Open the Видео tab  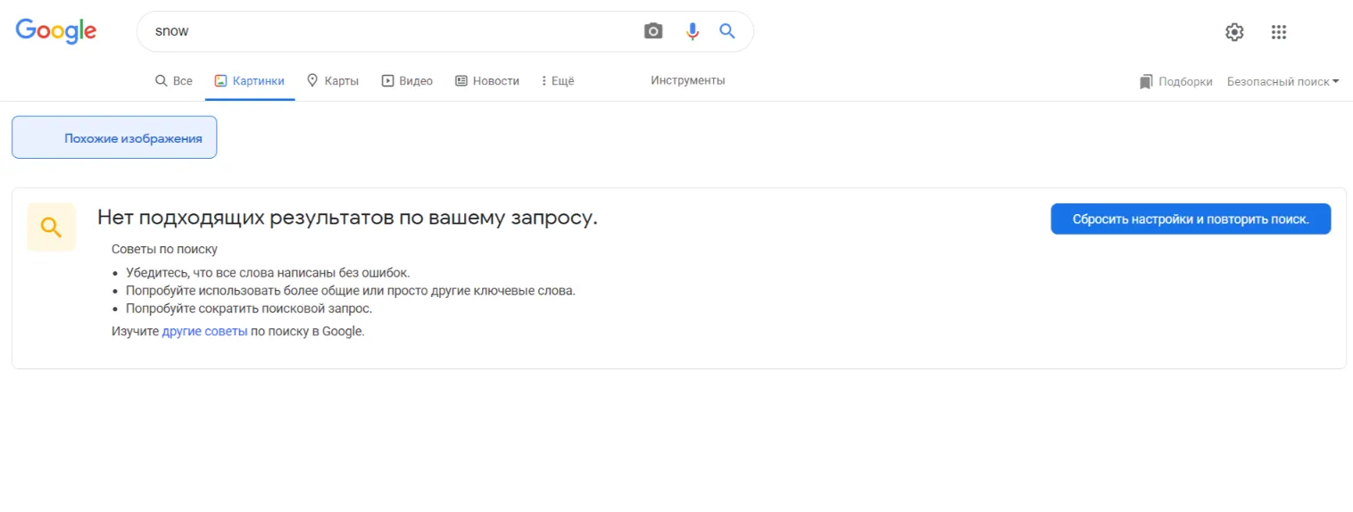pyautogui.click(x=407, y=80)
